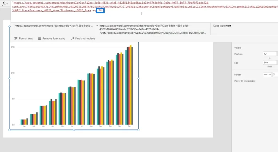Open the Border style dropdown
This screenshot has height=152, width=278.
pyautogui.click(x=267, y=74)
